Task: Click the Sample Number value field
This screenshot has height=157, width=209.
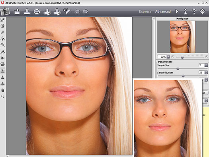Action: (x=201, y=72)
